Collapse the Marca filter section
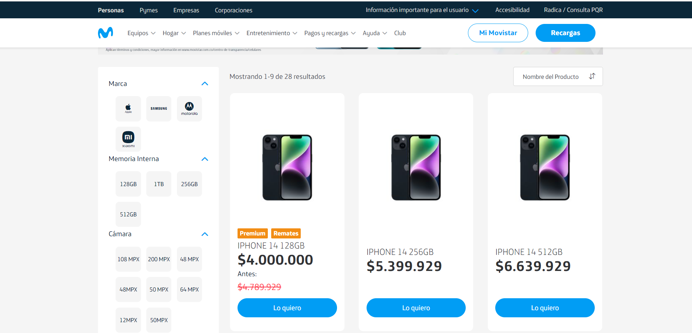 [205, 84]
